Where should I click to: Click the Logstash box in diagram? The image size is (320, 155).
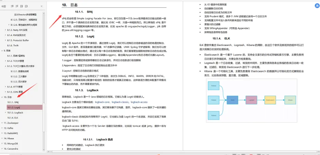(251, 100)
